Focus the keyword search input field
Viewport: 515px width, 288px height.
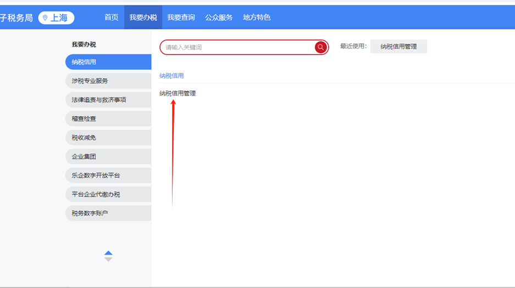(x=236, y=47)
